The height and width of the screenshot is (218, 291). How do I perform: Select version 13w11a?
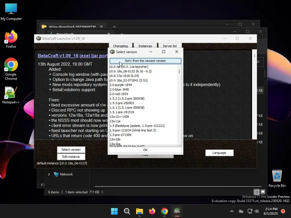(x=143, y=121)
